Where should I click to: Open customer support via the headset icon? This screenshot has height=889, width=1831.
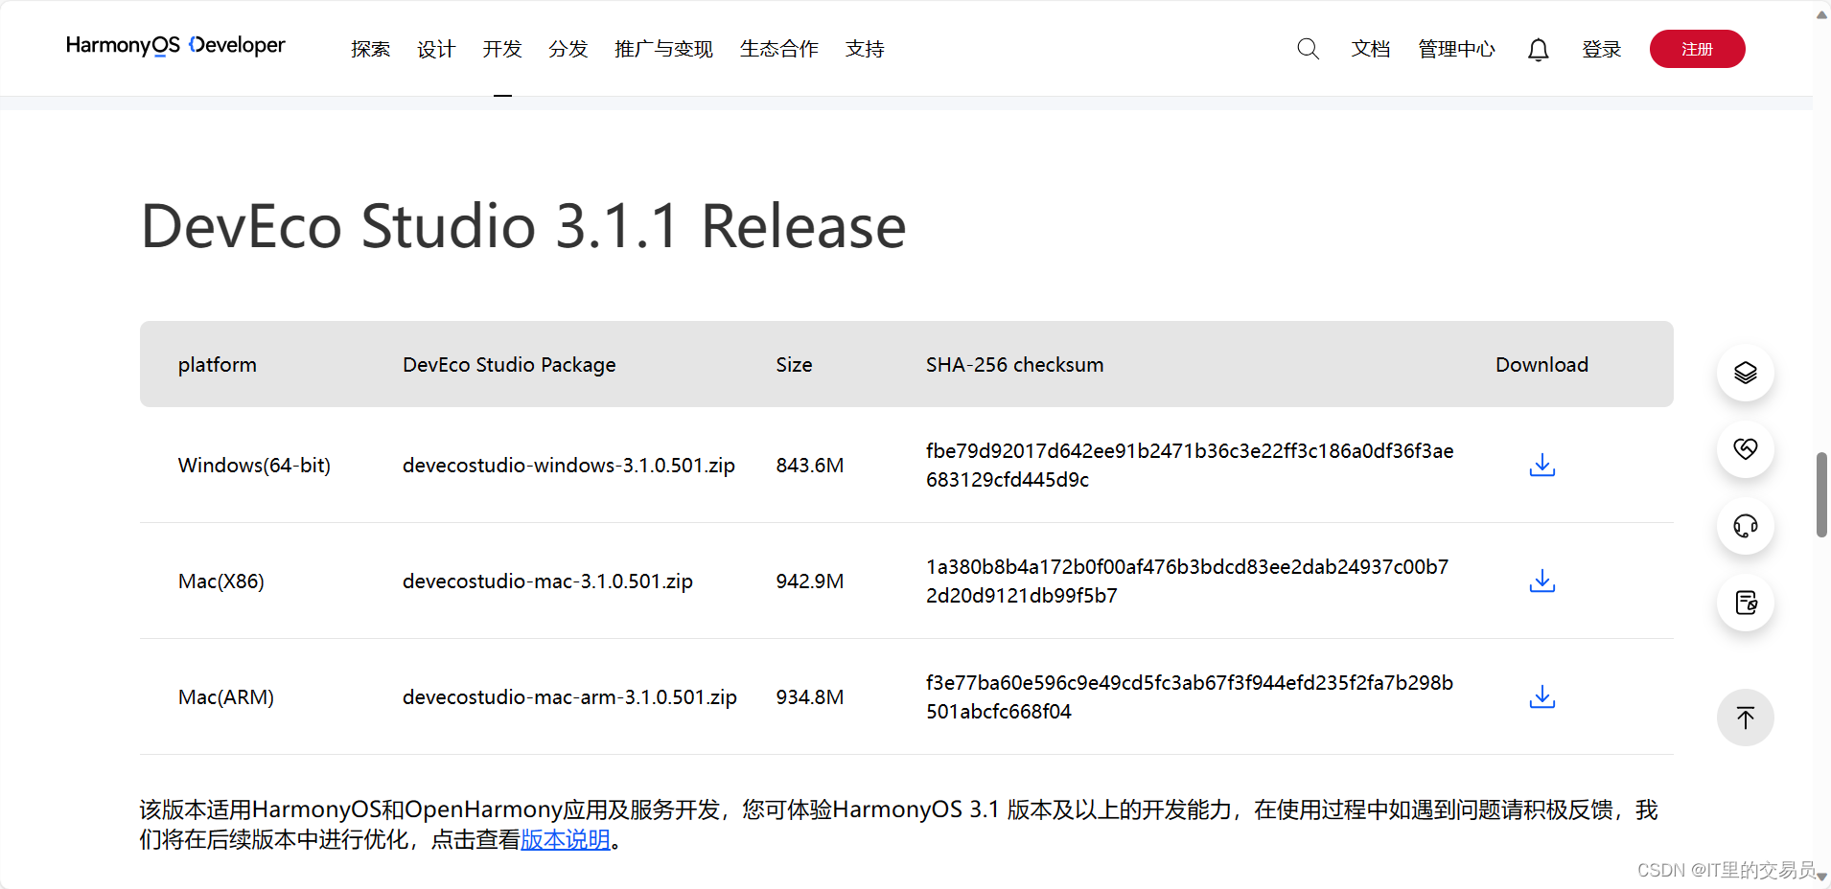[1745, 526]
